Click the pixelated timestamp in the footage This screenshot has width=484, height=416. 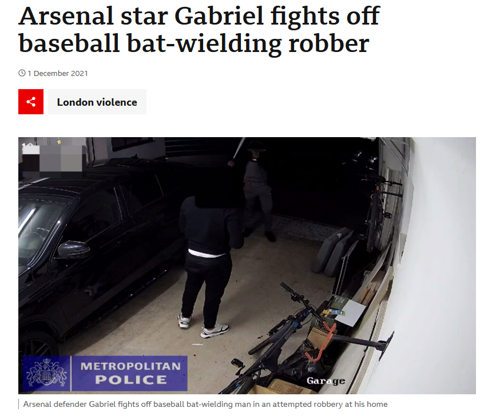(52, 158)
